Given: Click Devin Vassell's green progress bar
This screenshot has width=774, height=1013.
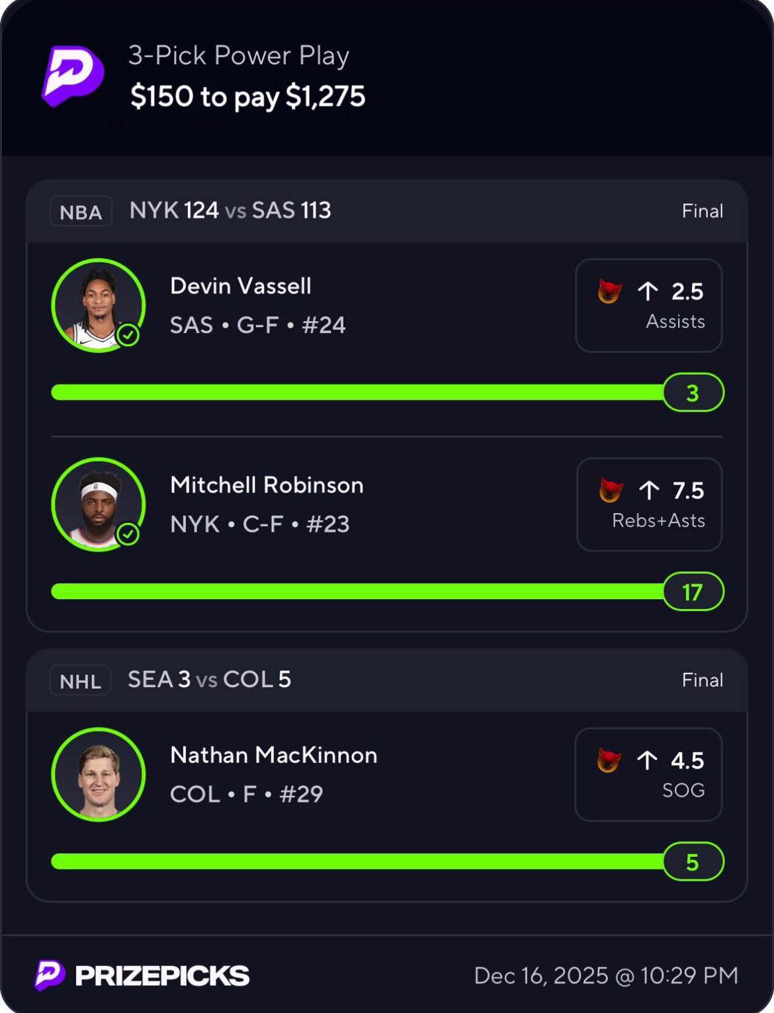Looking at the screenshot, I should (357, 393).
